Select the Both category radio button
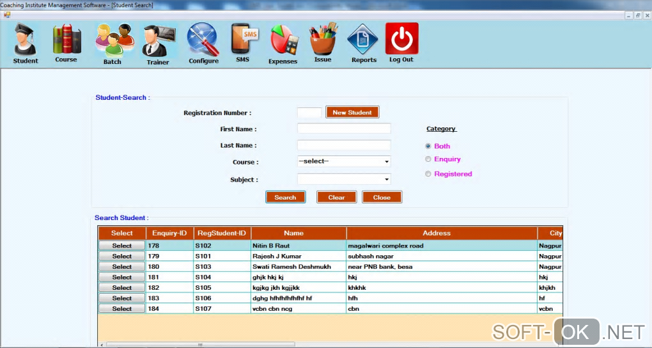Viewport: 652px width, 348px height. point(428,146)
